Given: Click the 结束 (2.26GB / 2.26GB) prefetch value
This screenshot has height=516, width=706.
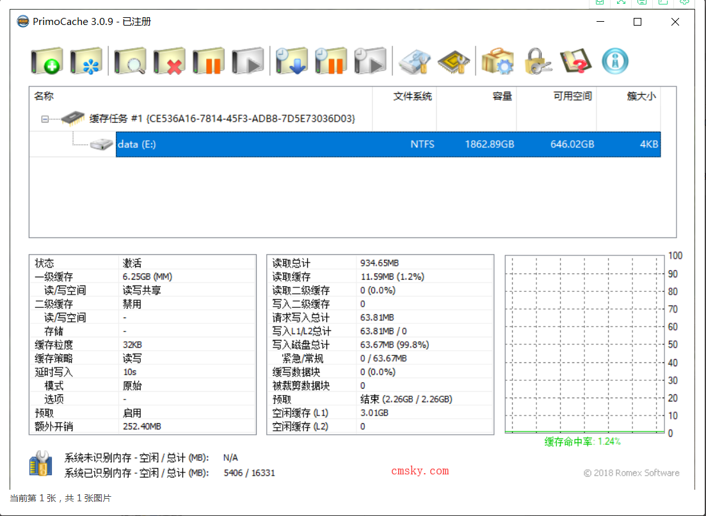Looking at the screenshot, I should tap(406, 399).
